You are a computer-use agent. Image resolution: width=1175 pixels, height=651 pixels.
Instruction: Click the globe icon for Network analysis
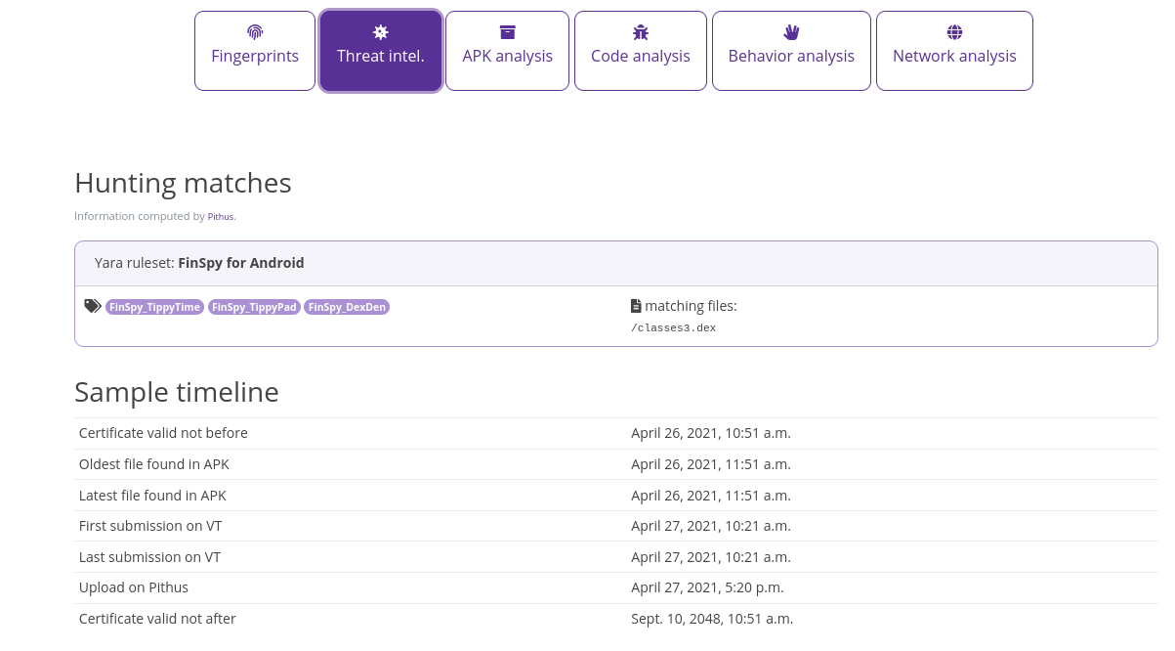coord(954,32)
